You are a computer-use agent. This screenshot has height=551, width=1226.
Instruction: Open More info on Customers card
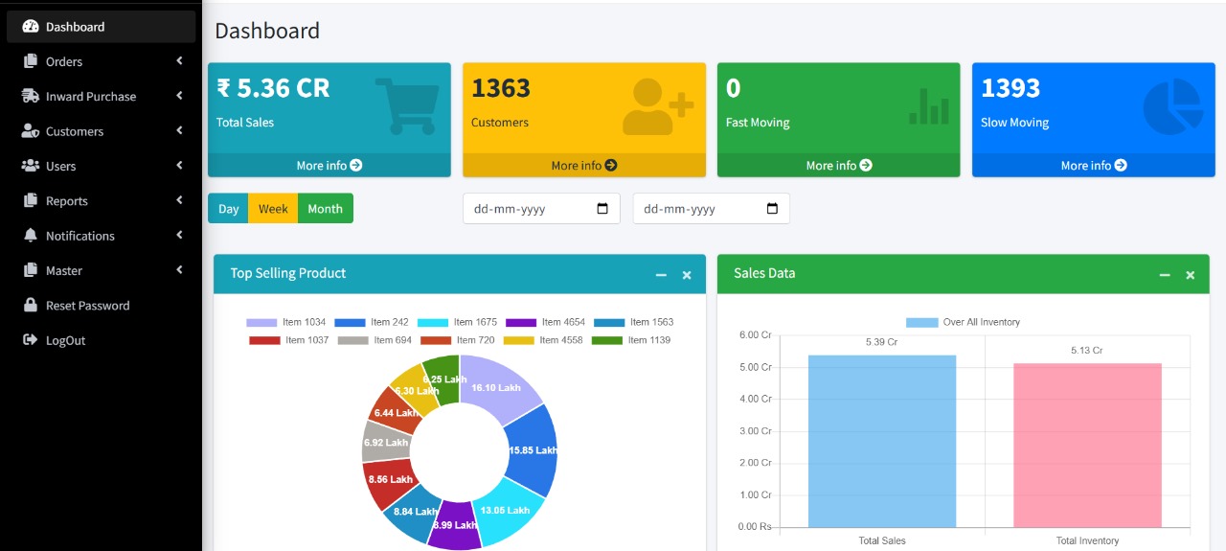tap(584, 166)
